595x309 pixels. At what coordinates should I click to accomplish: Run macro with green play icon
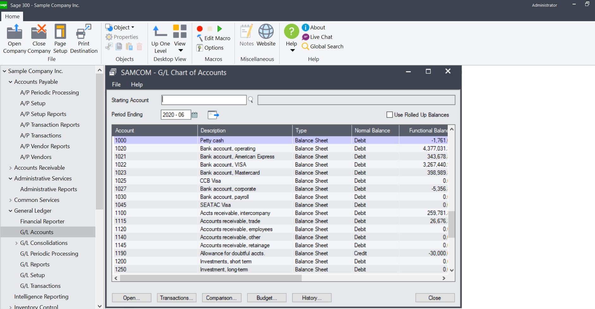pyautogui.click(x=220, y=29)
